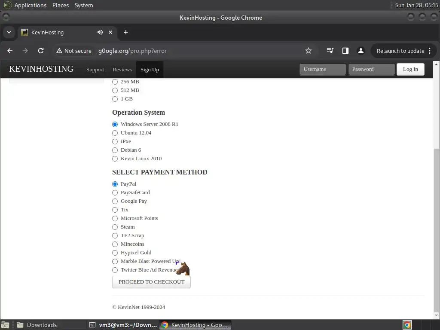Choose Steam payment method
This screenshot has height=330, width=440.
(115, 227)
